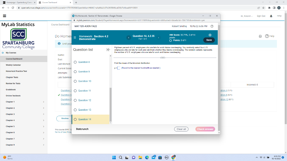Open the Windows Start menu
Viewport: 287px width, 161px height.
pyautogui.click(x=114, y=157)
